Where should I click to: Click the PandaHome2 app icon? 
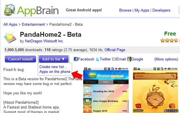[10, 38]
